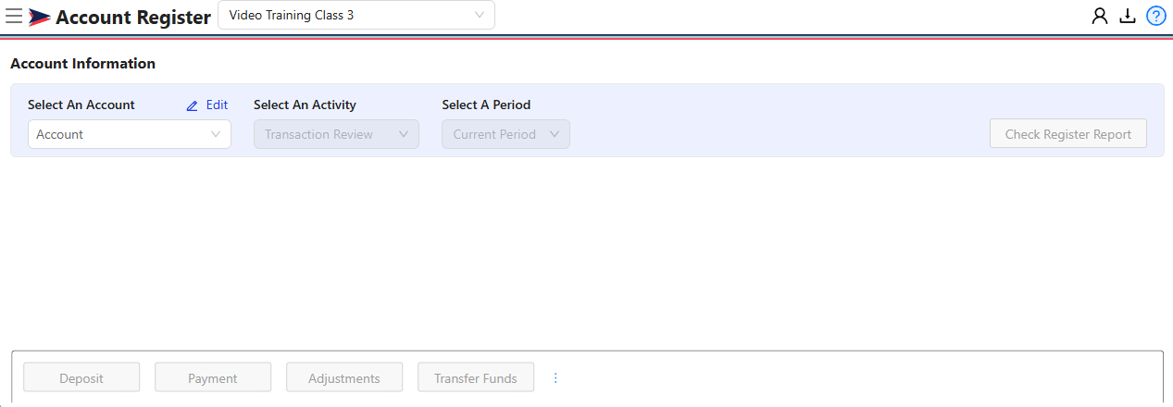Screen dimensions: 1173x407
Task: Open the help question mark icon
Action: click(1155, 16)
